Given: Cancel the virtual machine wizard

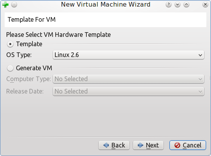Looking at the screenshot, I should [188, 145].
